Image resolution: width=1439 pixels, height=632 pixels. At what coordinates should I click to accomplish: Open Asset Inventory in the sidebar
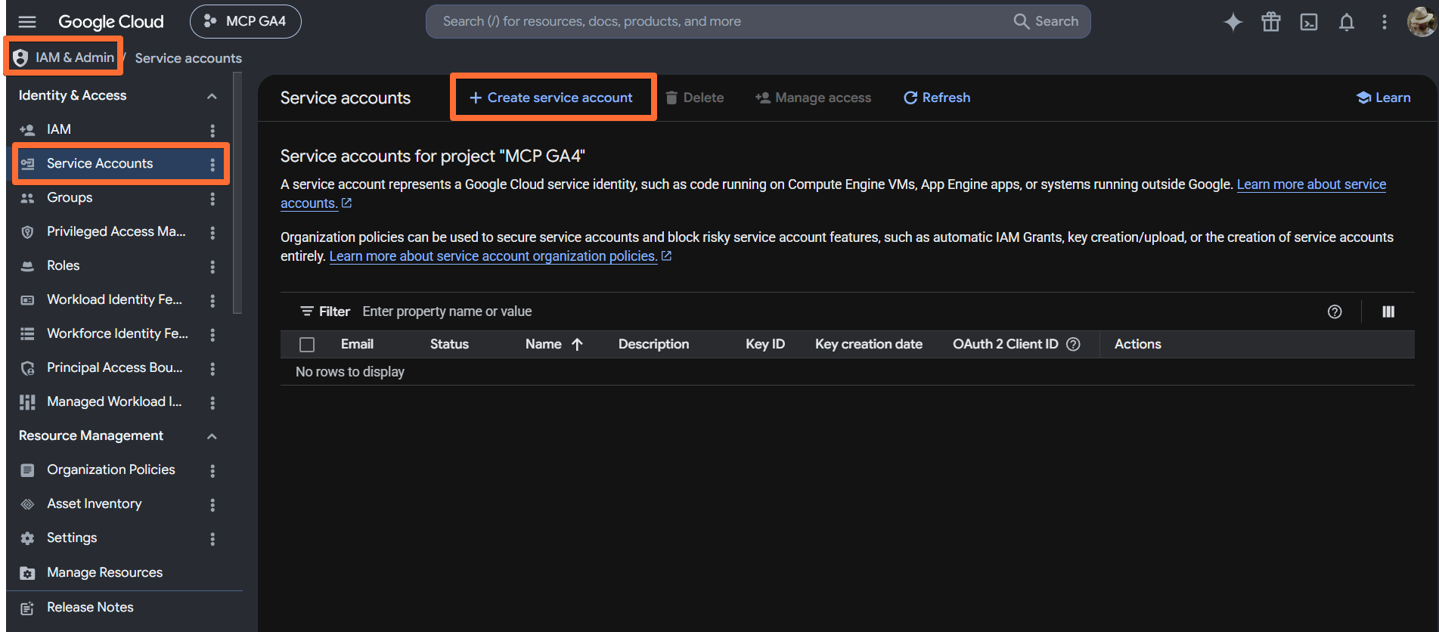tap(95, 503)
